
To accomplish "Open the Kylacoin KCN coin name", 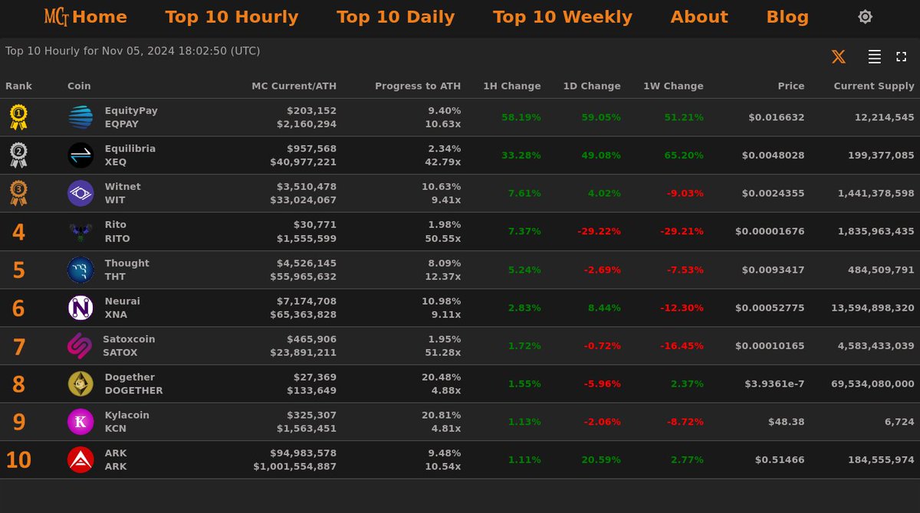I will tap(127, 422).
